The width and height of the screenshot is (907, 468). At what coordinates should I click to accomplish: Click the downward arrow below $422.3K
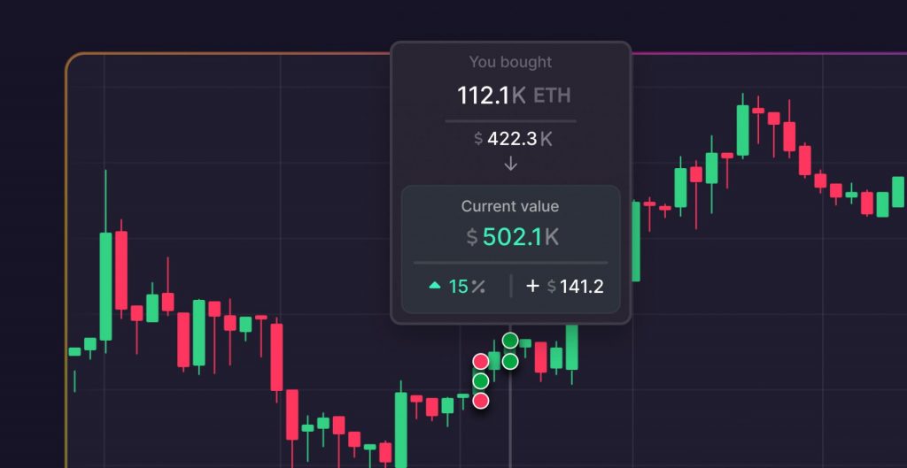click(x=510, y=164)
